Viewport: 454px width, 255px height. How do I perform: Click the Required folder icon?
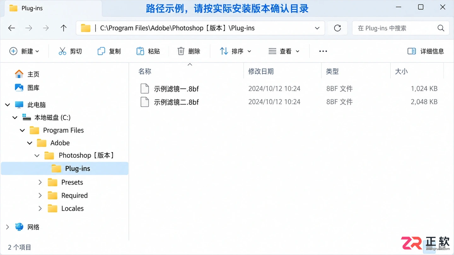[52, 195]
